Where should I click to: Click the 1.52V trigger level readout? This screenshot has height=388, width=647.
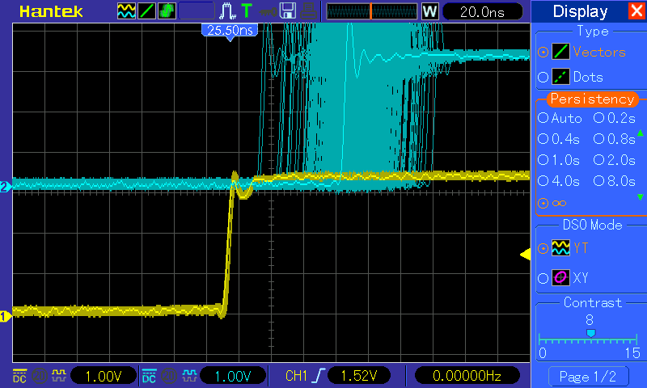pos(359,376)
